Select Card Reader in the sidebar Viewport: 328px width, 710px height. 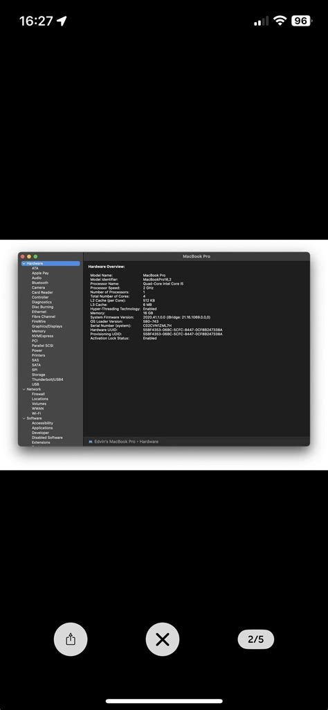click(42, 292)
